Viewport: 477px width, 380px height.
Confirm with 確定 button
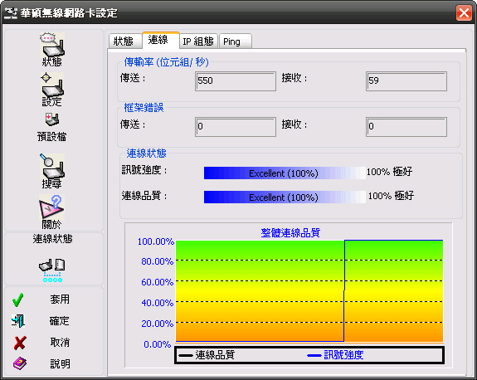click(x=60, y=321)
